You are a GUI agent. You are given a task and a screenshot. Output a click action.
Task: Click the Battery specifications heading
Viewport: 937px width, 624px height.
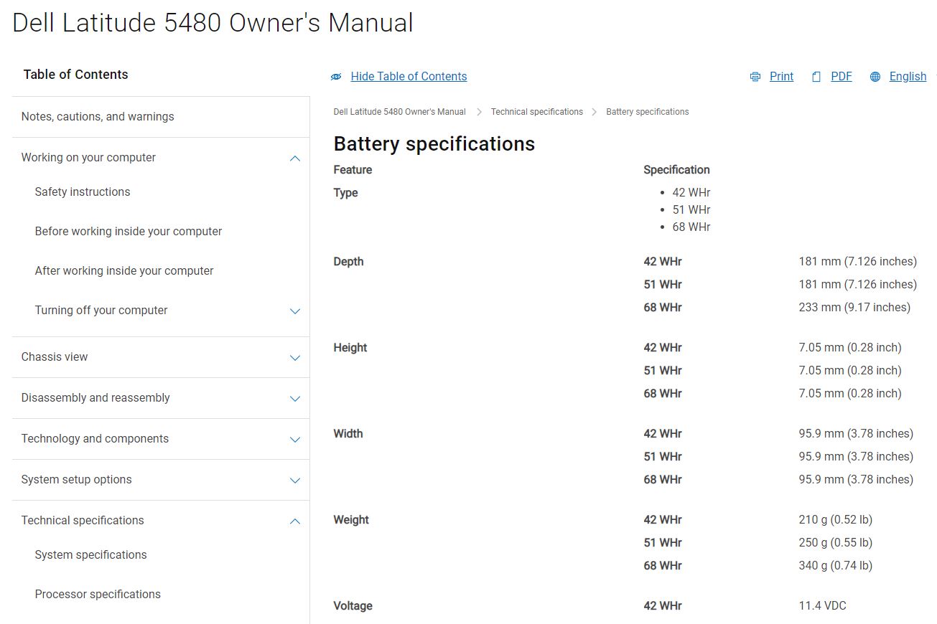pos(434,144)
